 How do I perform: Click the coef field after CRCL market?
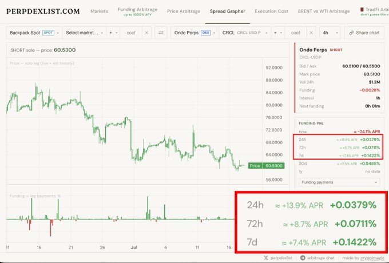(296, 33)
